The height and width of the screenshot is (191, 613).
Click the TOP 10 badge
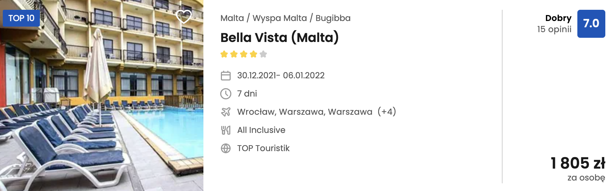pyautogui.click(x=21, y=18)
